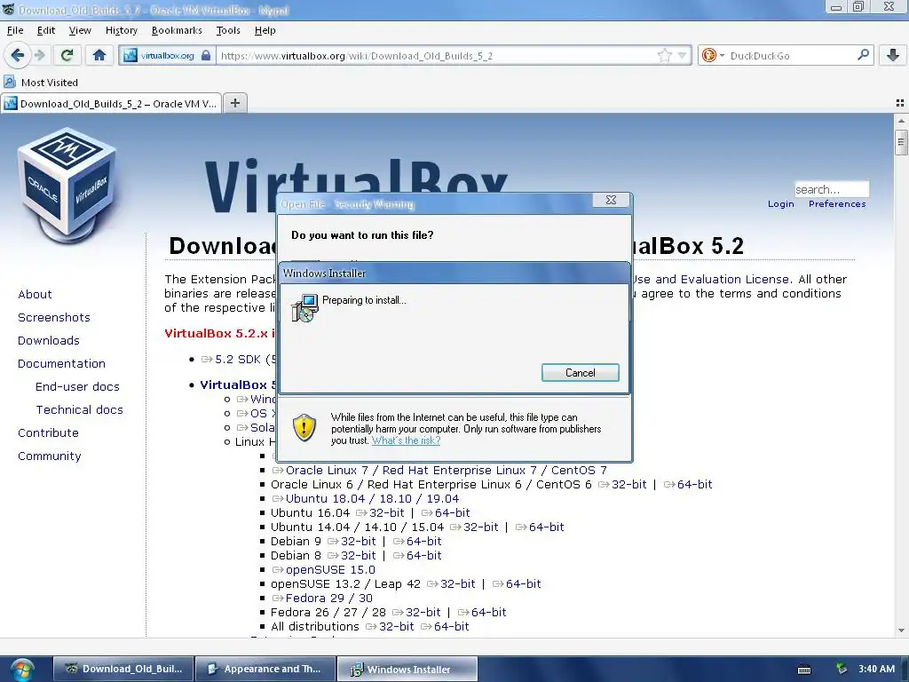
Task: Switch to Windows Installer taskbar button
Action: 407,669
